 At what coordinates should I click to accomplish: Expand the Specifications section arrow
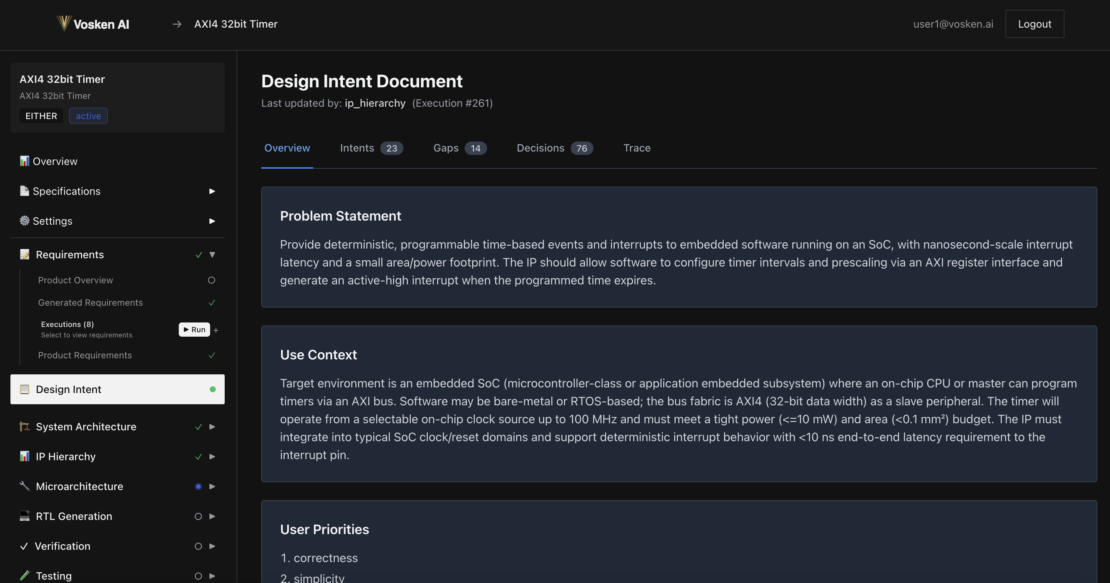[212, 191]
